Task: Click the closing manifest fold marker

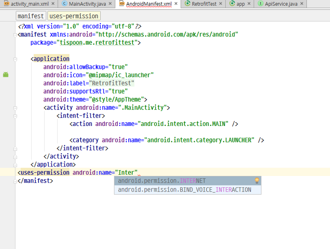Action: coord(15,181)
